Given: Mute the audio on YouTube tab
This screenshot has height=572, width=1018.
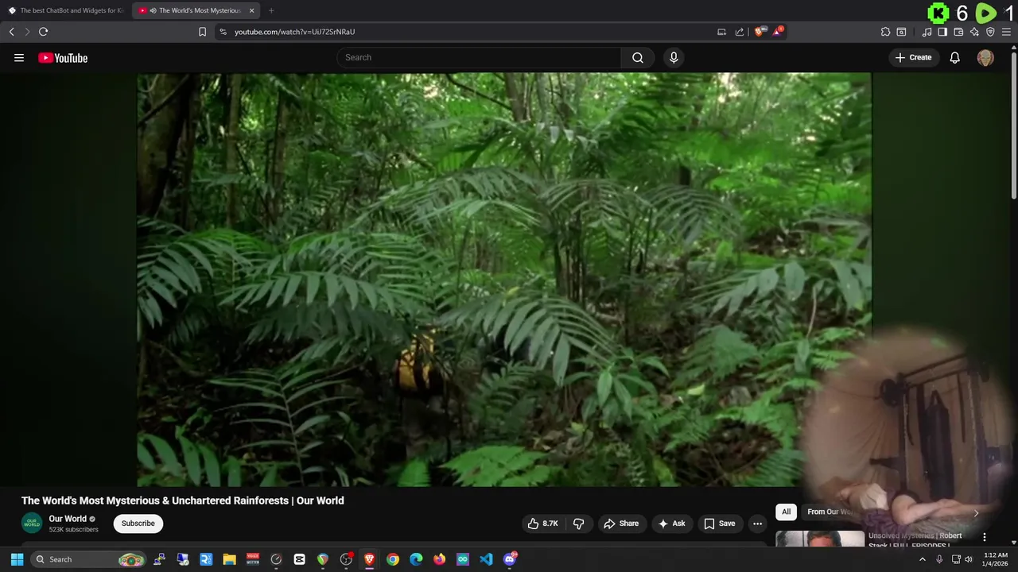Looking at the screenshot, I should tap(153, 10).
